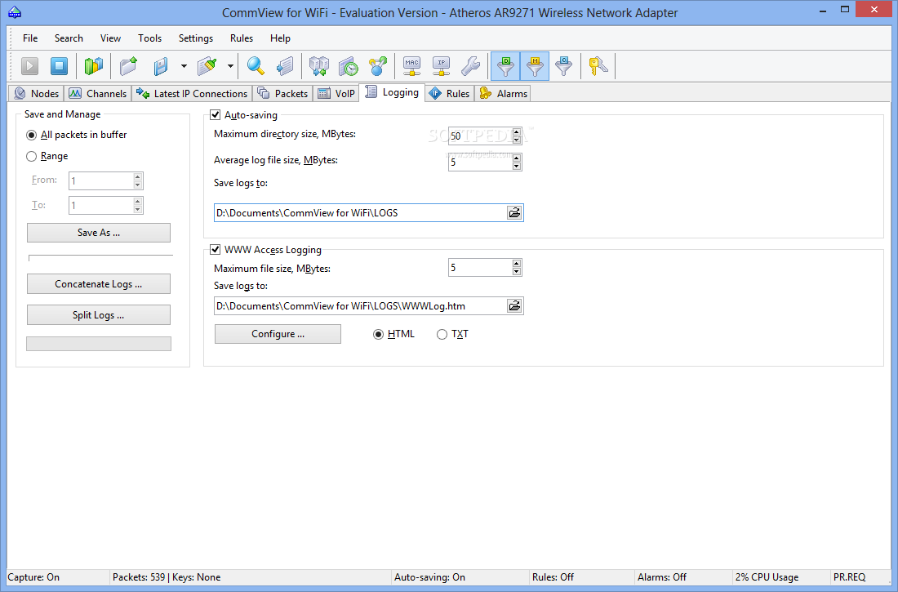This screenshot has width=898, height=592.
Task: Open the Tools menu
Action: [x=149, y=38]
